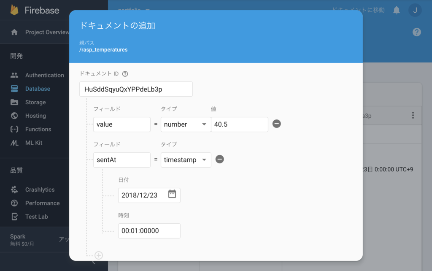Open the Crashlytics icon
Image resolution: width=432 pixels, height=271 pixels.
(x=14, y=190)
